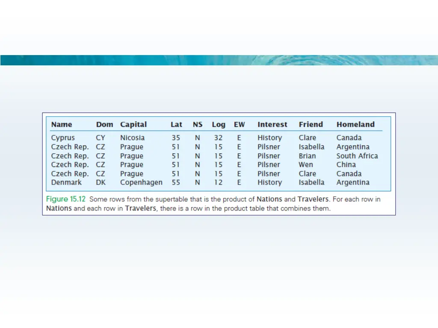Select the 'Nicosia' capital cell
438x328 pixels.
(x=133, y=138)
